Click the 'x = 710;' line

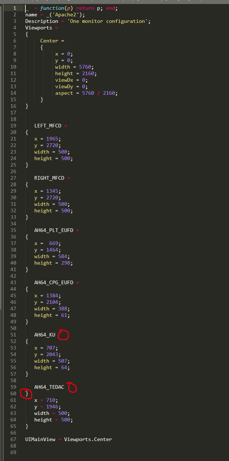click(46, 400)
